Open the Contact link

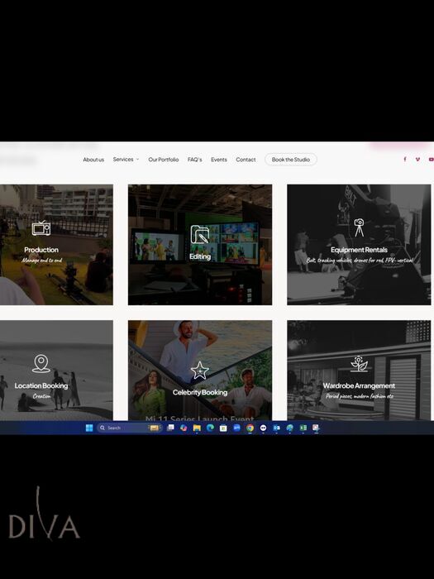pyautogui.click(x=246, y=160)
